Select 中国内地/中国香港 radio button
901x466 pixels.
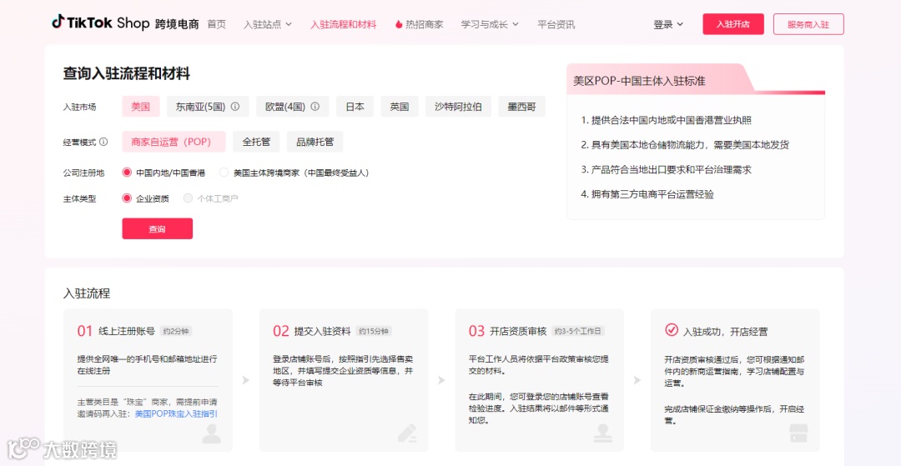127,173
